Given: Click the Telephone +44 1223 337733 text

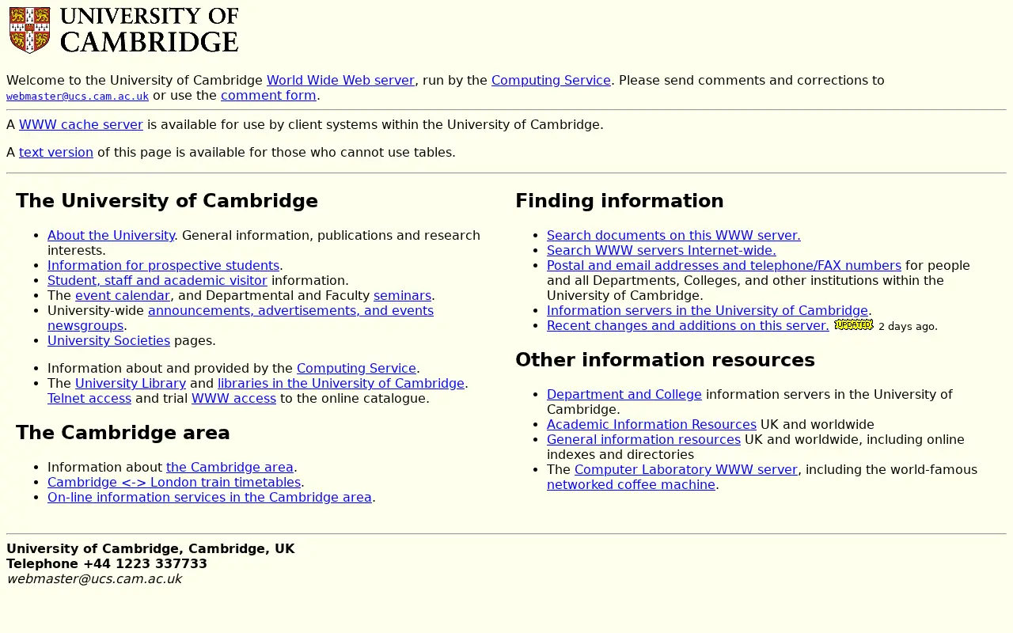Looking at the screenshot, I should [x=107, y=564].
